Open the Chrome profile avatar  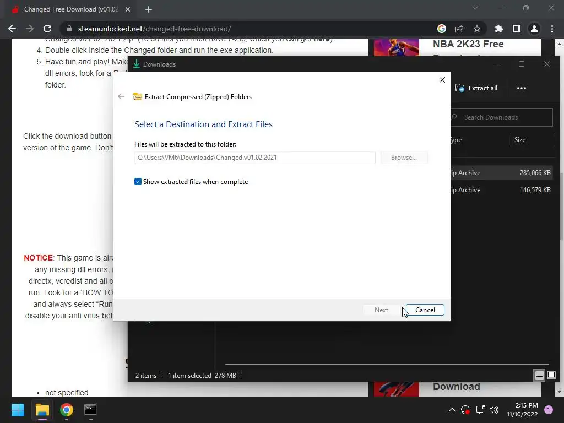[x=534, y=29]
